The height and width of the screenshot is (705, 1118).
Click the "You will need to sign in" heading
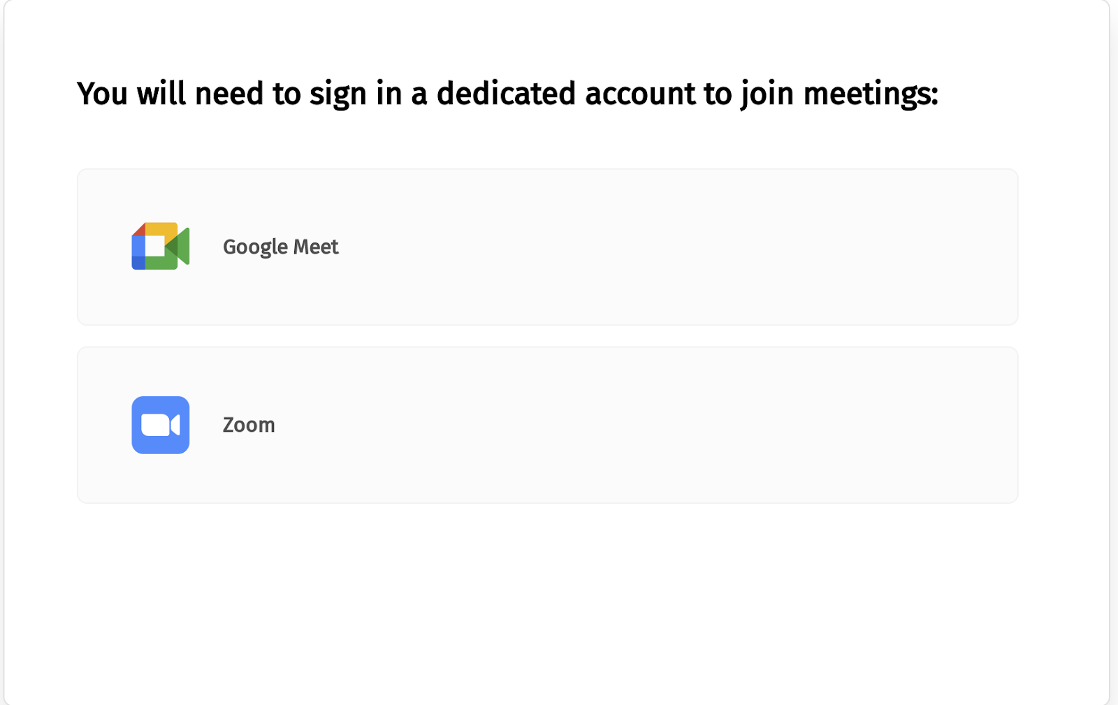(507, 94)
